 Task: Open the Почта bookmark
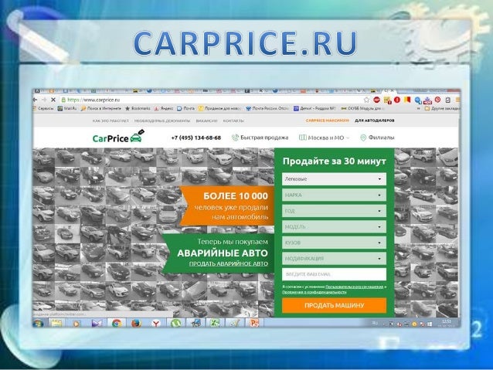coord(185,108)
